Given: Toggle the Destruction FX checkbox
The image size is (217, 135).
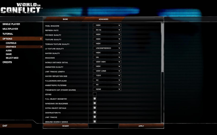Looking at the screenshot, I should [95, 112].
